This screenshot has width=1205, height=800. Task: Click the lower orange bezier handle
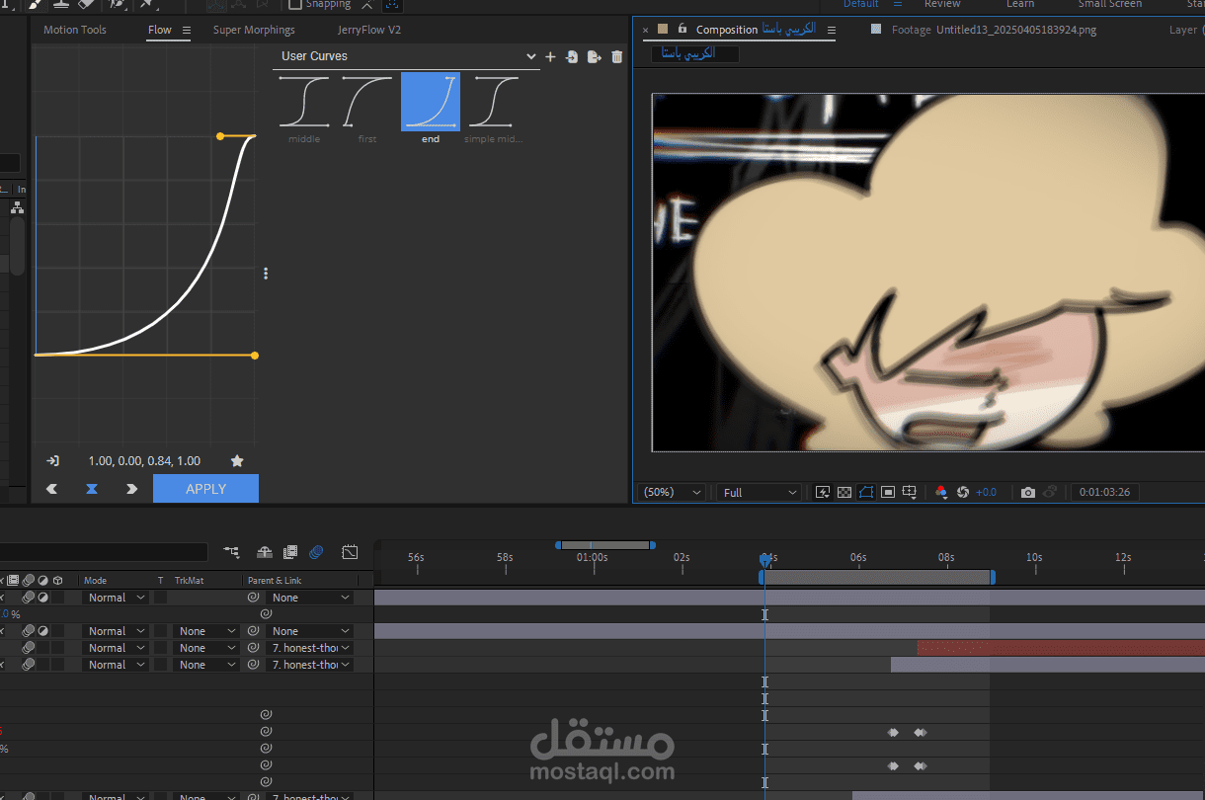click(x=255, y=356)
